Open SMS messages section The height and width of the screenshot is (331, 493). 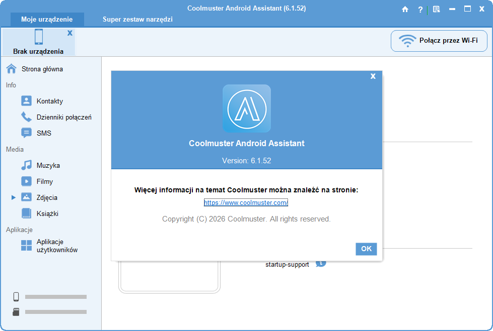(44, 133)
